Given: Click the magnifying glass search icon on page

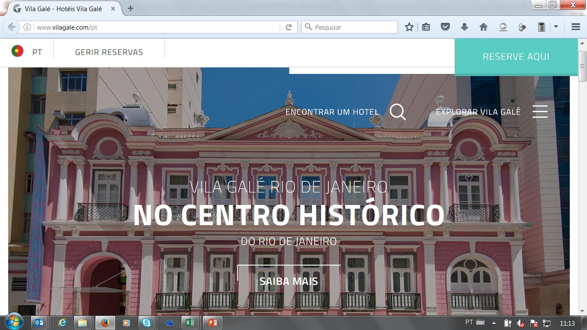Looking at the screenshot, I should point(397,112).
